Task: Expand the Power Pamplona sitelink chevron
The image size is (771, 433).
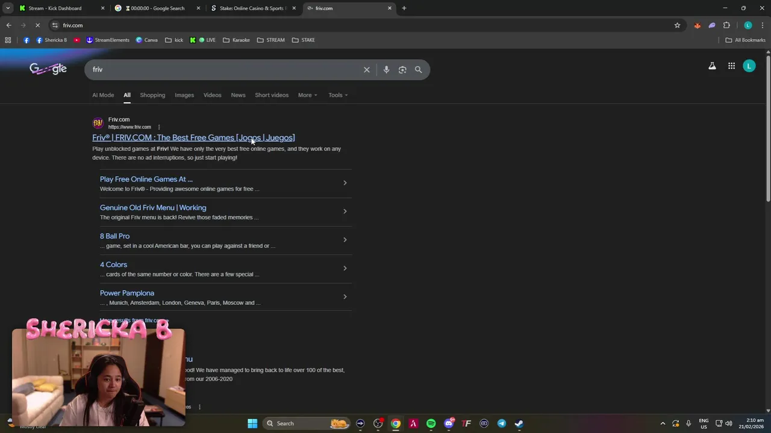Action: [x=345, y=296]
